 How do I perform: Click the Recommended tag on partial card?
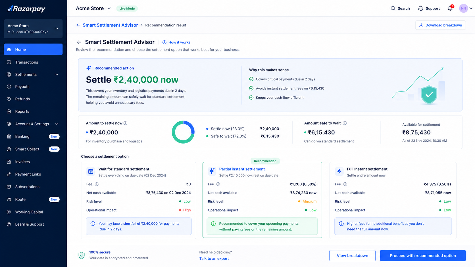coord(265,161)
